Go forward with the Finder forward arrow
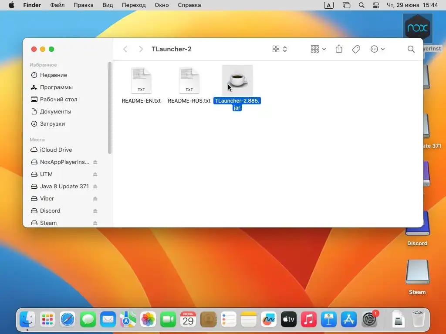The width and height of the screenshot is (446, 334). [x=141, y=49]
